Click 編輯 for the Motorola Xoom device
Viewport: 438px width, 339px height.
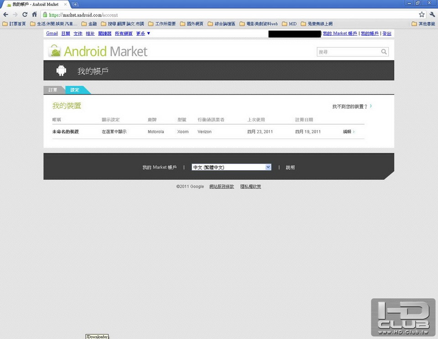click(x=349, y=131)
